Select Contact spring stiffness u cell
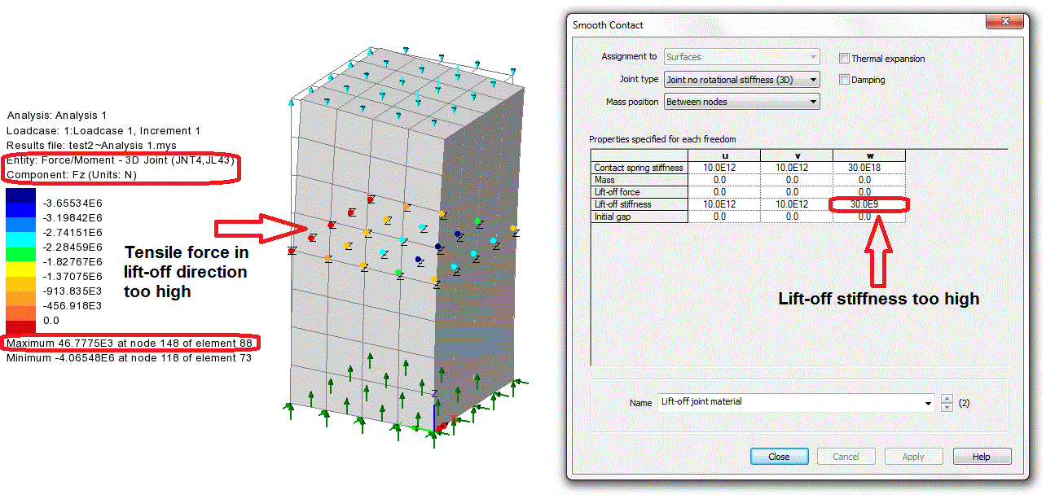1046x499 pixels. [723, 168]
